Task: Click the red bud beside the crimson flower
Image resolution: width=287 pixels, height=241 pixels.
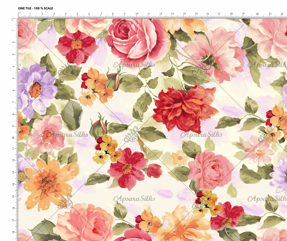Action: [x=154, y=171]
